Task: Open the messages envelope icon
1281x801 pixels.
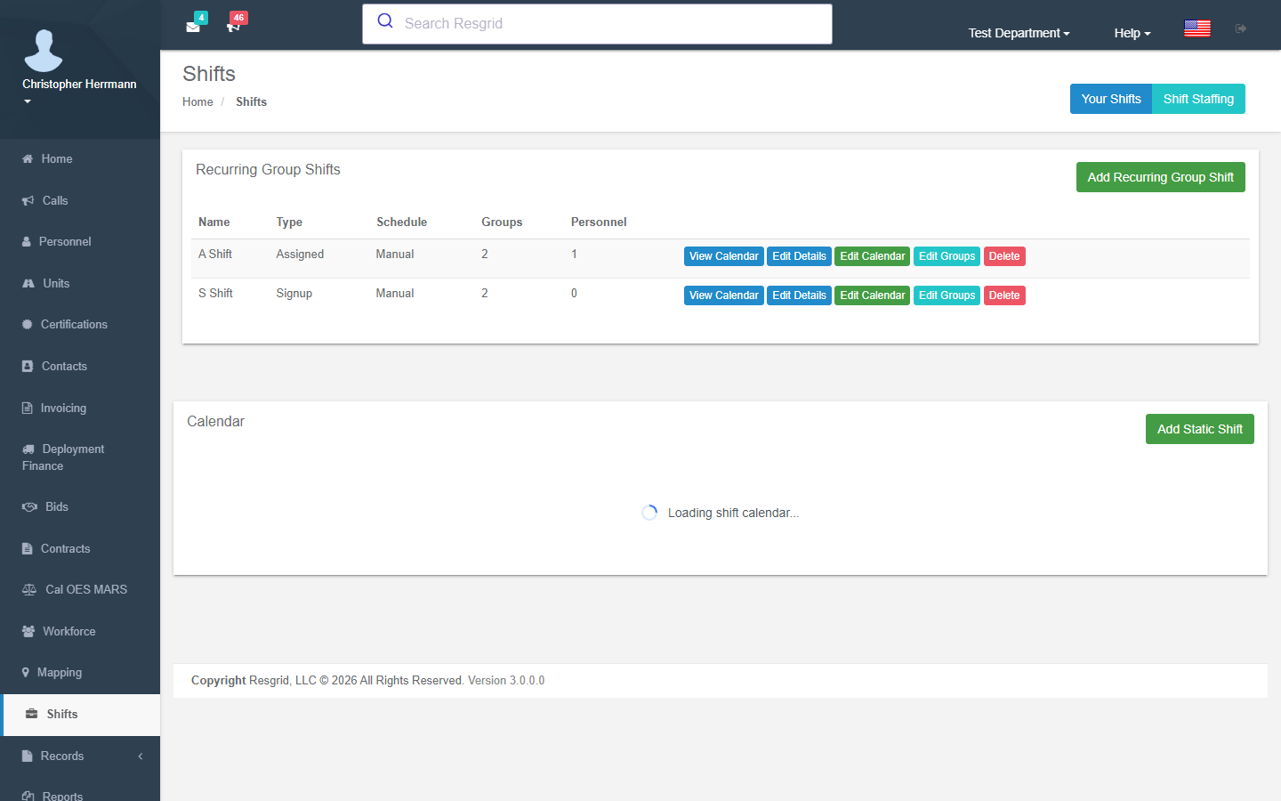Action: click(193, 27)
